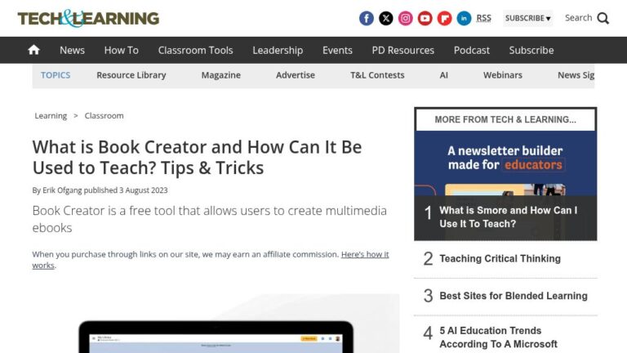Open the YouTube social icon
Screen dimensions: 627x353
(425, 19)
